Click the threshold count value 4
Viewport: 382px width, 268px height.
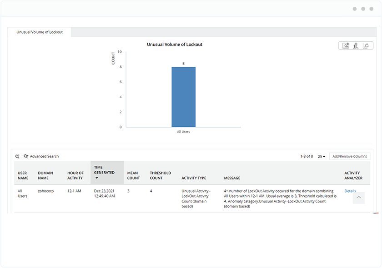click(x=151, y=191)
